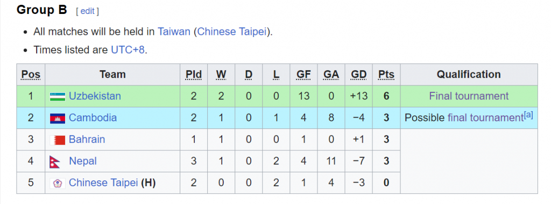Click the Pos column header abbreviation
Image resolution: width=551 pixels, height=204 pixels.
tap(31, 75)
